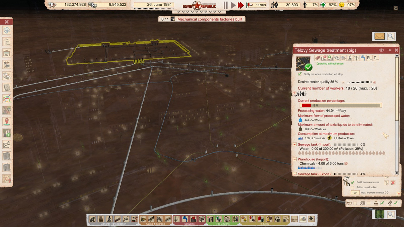Toggle the contour lines checkbox
The width and height of the screenshot is (404, 227).
(368, 203)
